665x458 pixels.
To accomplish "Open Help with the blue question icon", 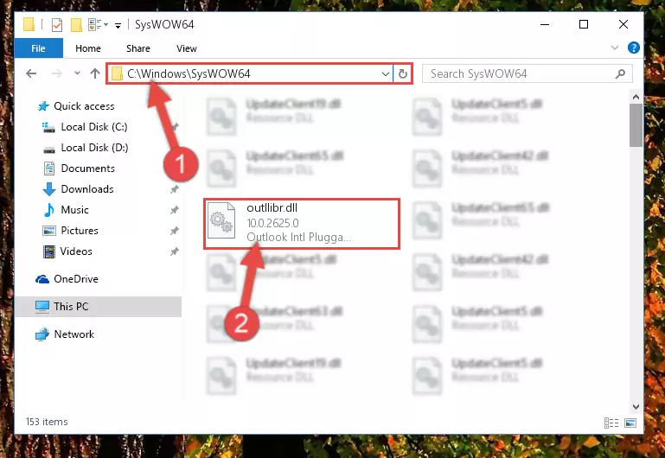I will (x=634, y=48).
